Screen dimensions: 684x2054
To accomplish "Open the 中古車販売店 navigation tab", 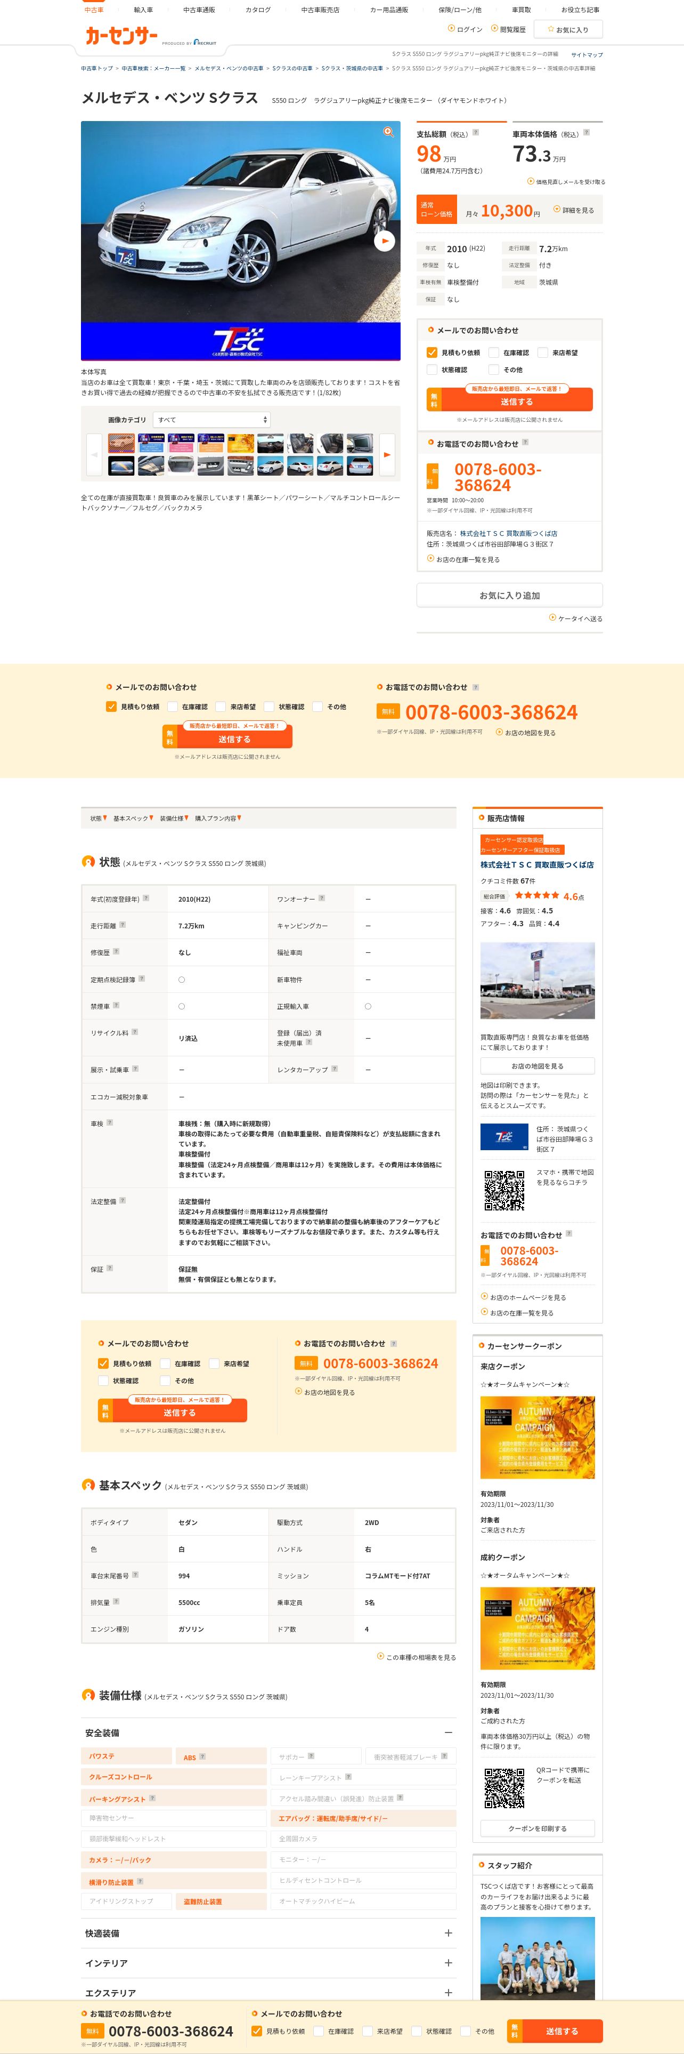I will (320, 10).
